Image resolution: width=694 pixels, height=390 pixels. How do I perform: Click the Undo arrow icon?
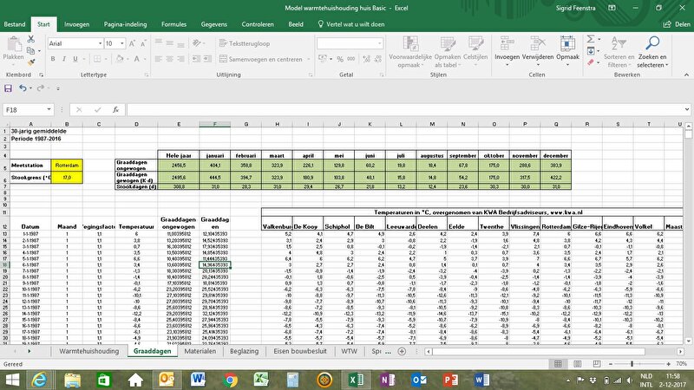[x=23, y=88]
